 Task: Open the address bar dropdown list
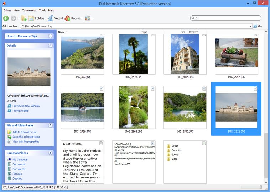tap(250, 26)
